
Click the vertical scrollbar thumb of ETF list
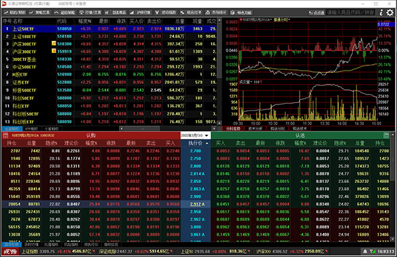coord(220,50)
